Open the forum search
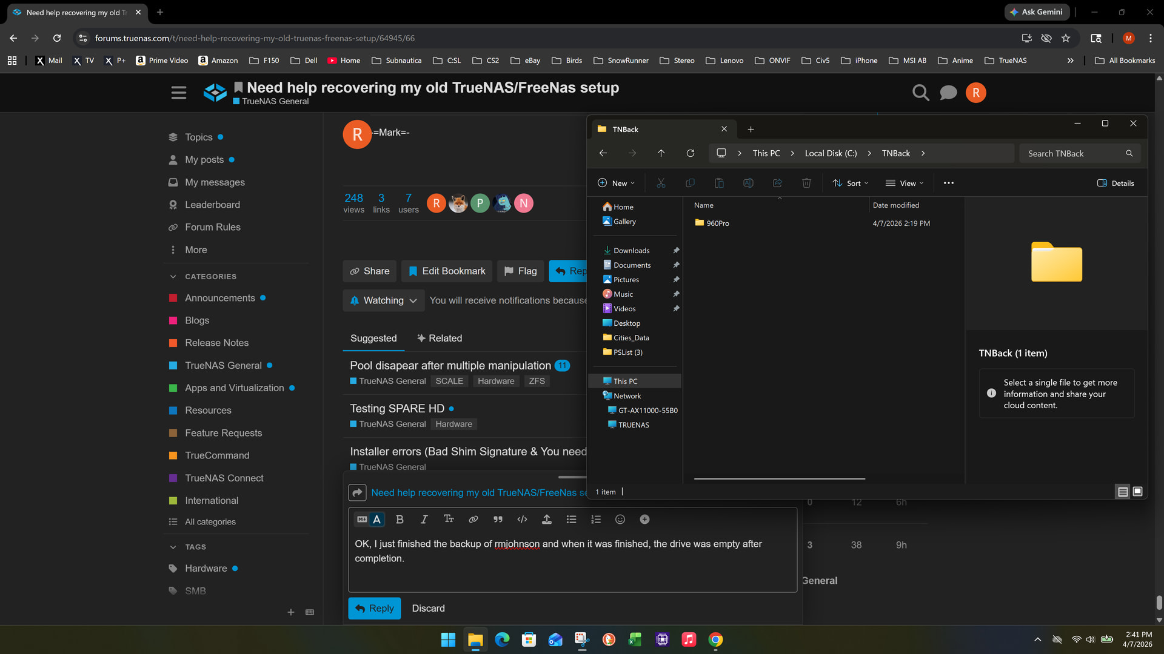Image resolution: width=1164 pixels, height=654 pixels. pyautogui.click(x=920, y=93)
